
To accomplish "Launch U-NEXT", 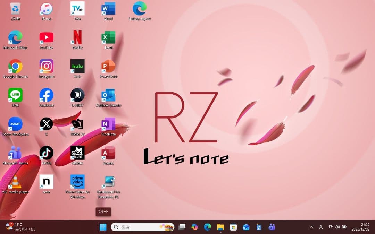I will [x=77, y=95].
